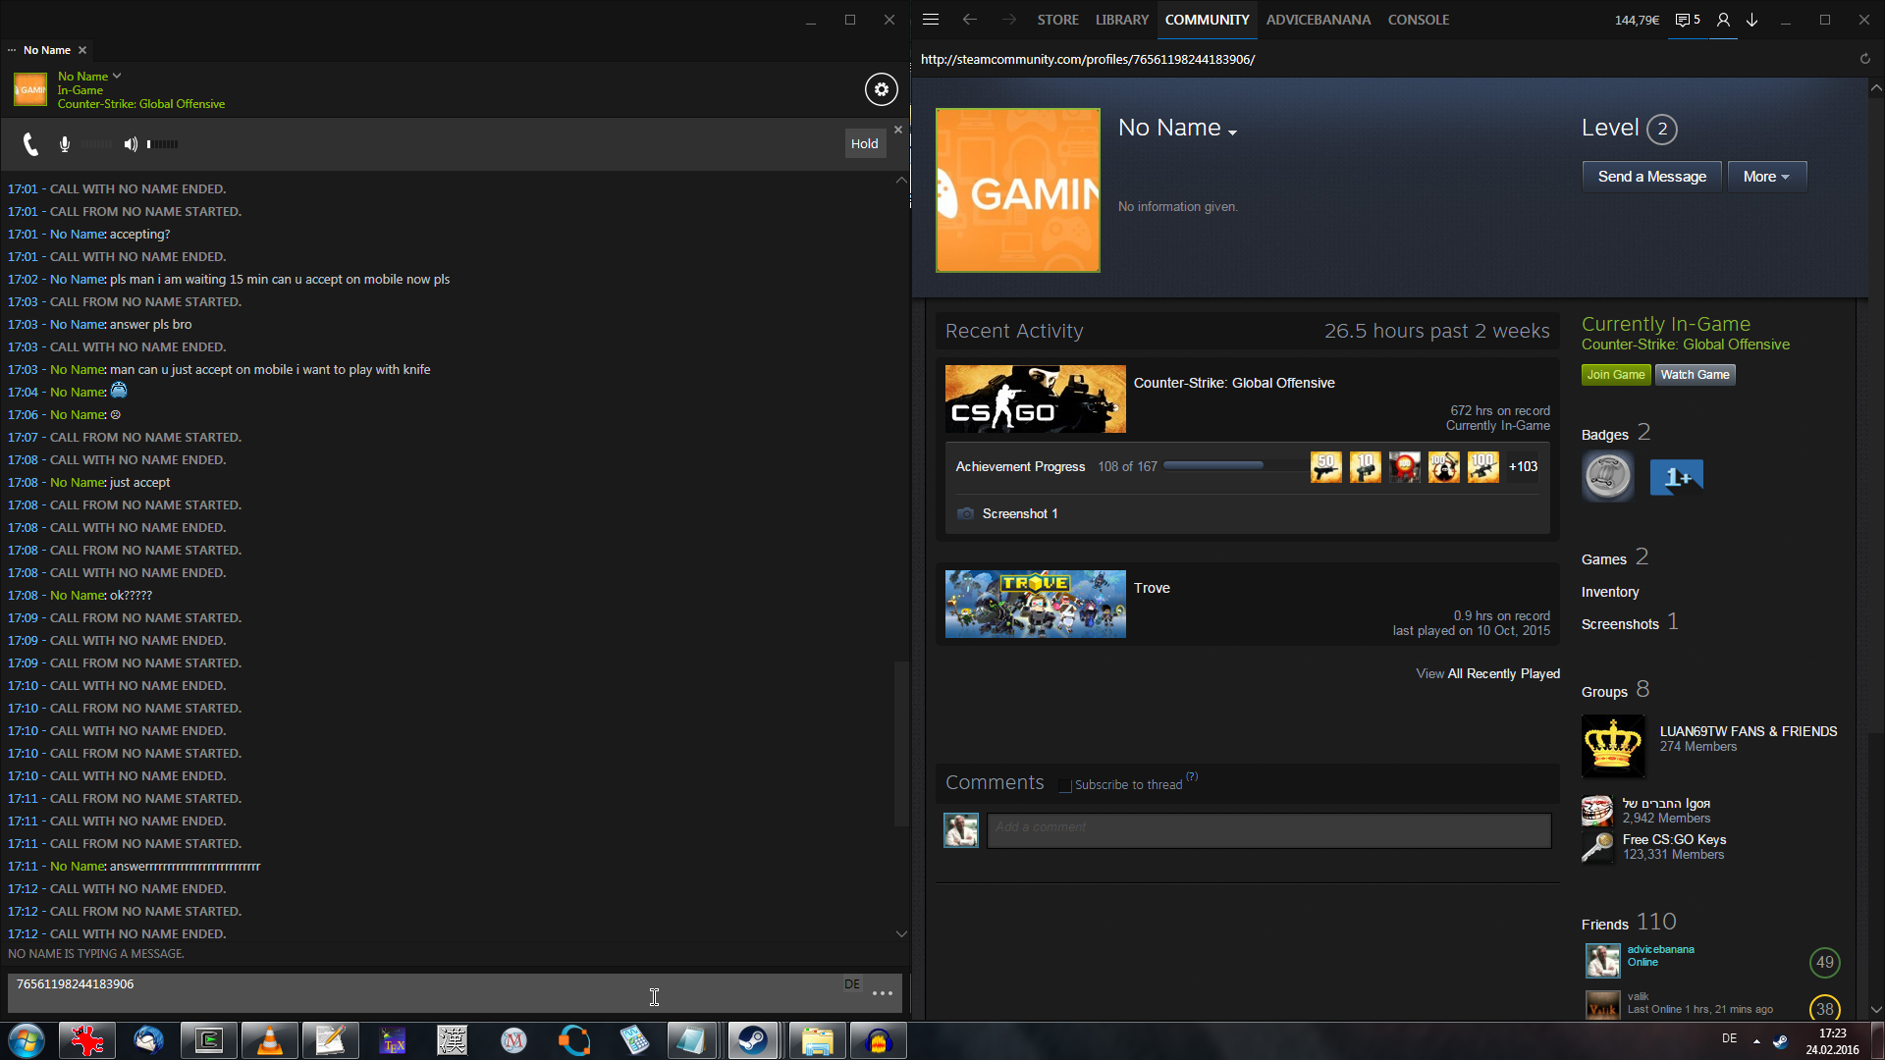
Task: Open Steam hamburger menu icon
Action: [931, 20]
